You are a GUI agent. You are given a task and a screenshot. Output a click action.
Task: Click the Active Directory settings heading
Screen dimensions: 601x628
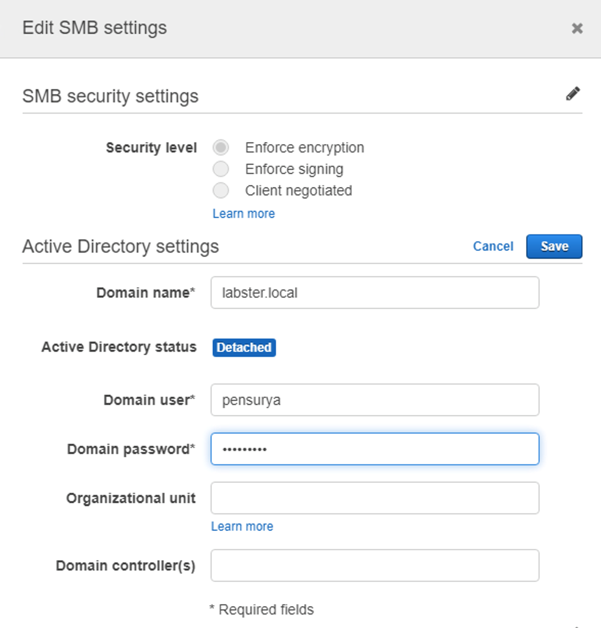click(120, 246)
